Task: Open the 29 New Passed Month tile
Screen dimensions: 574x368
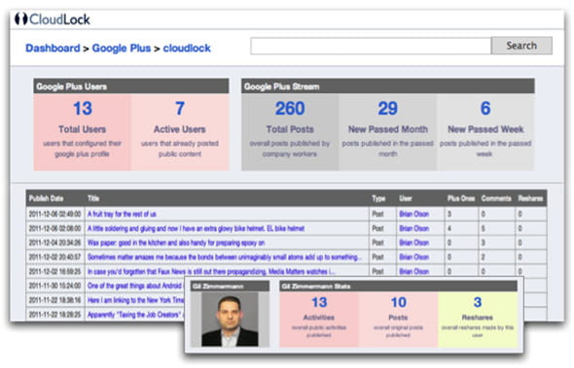Action: [x=387, y=132]
